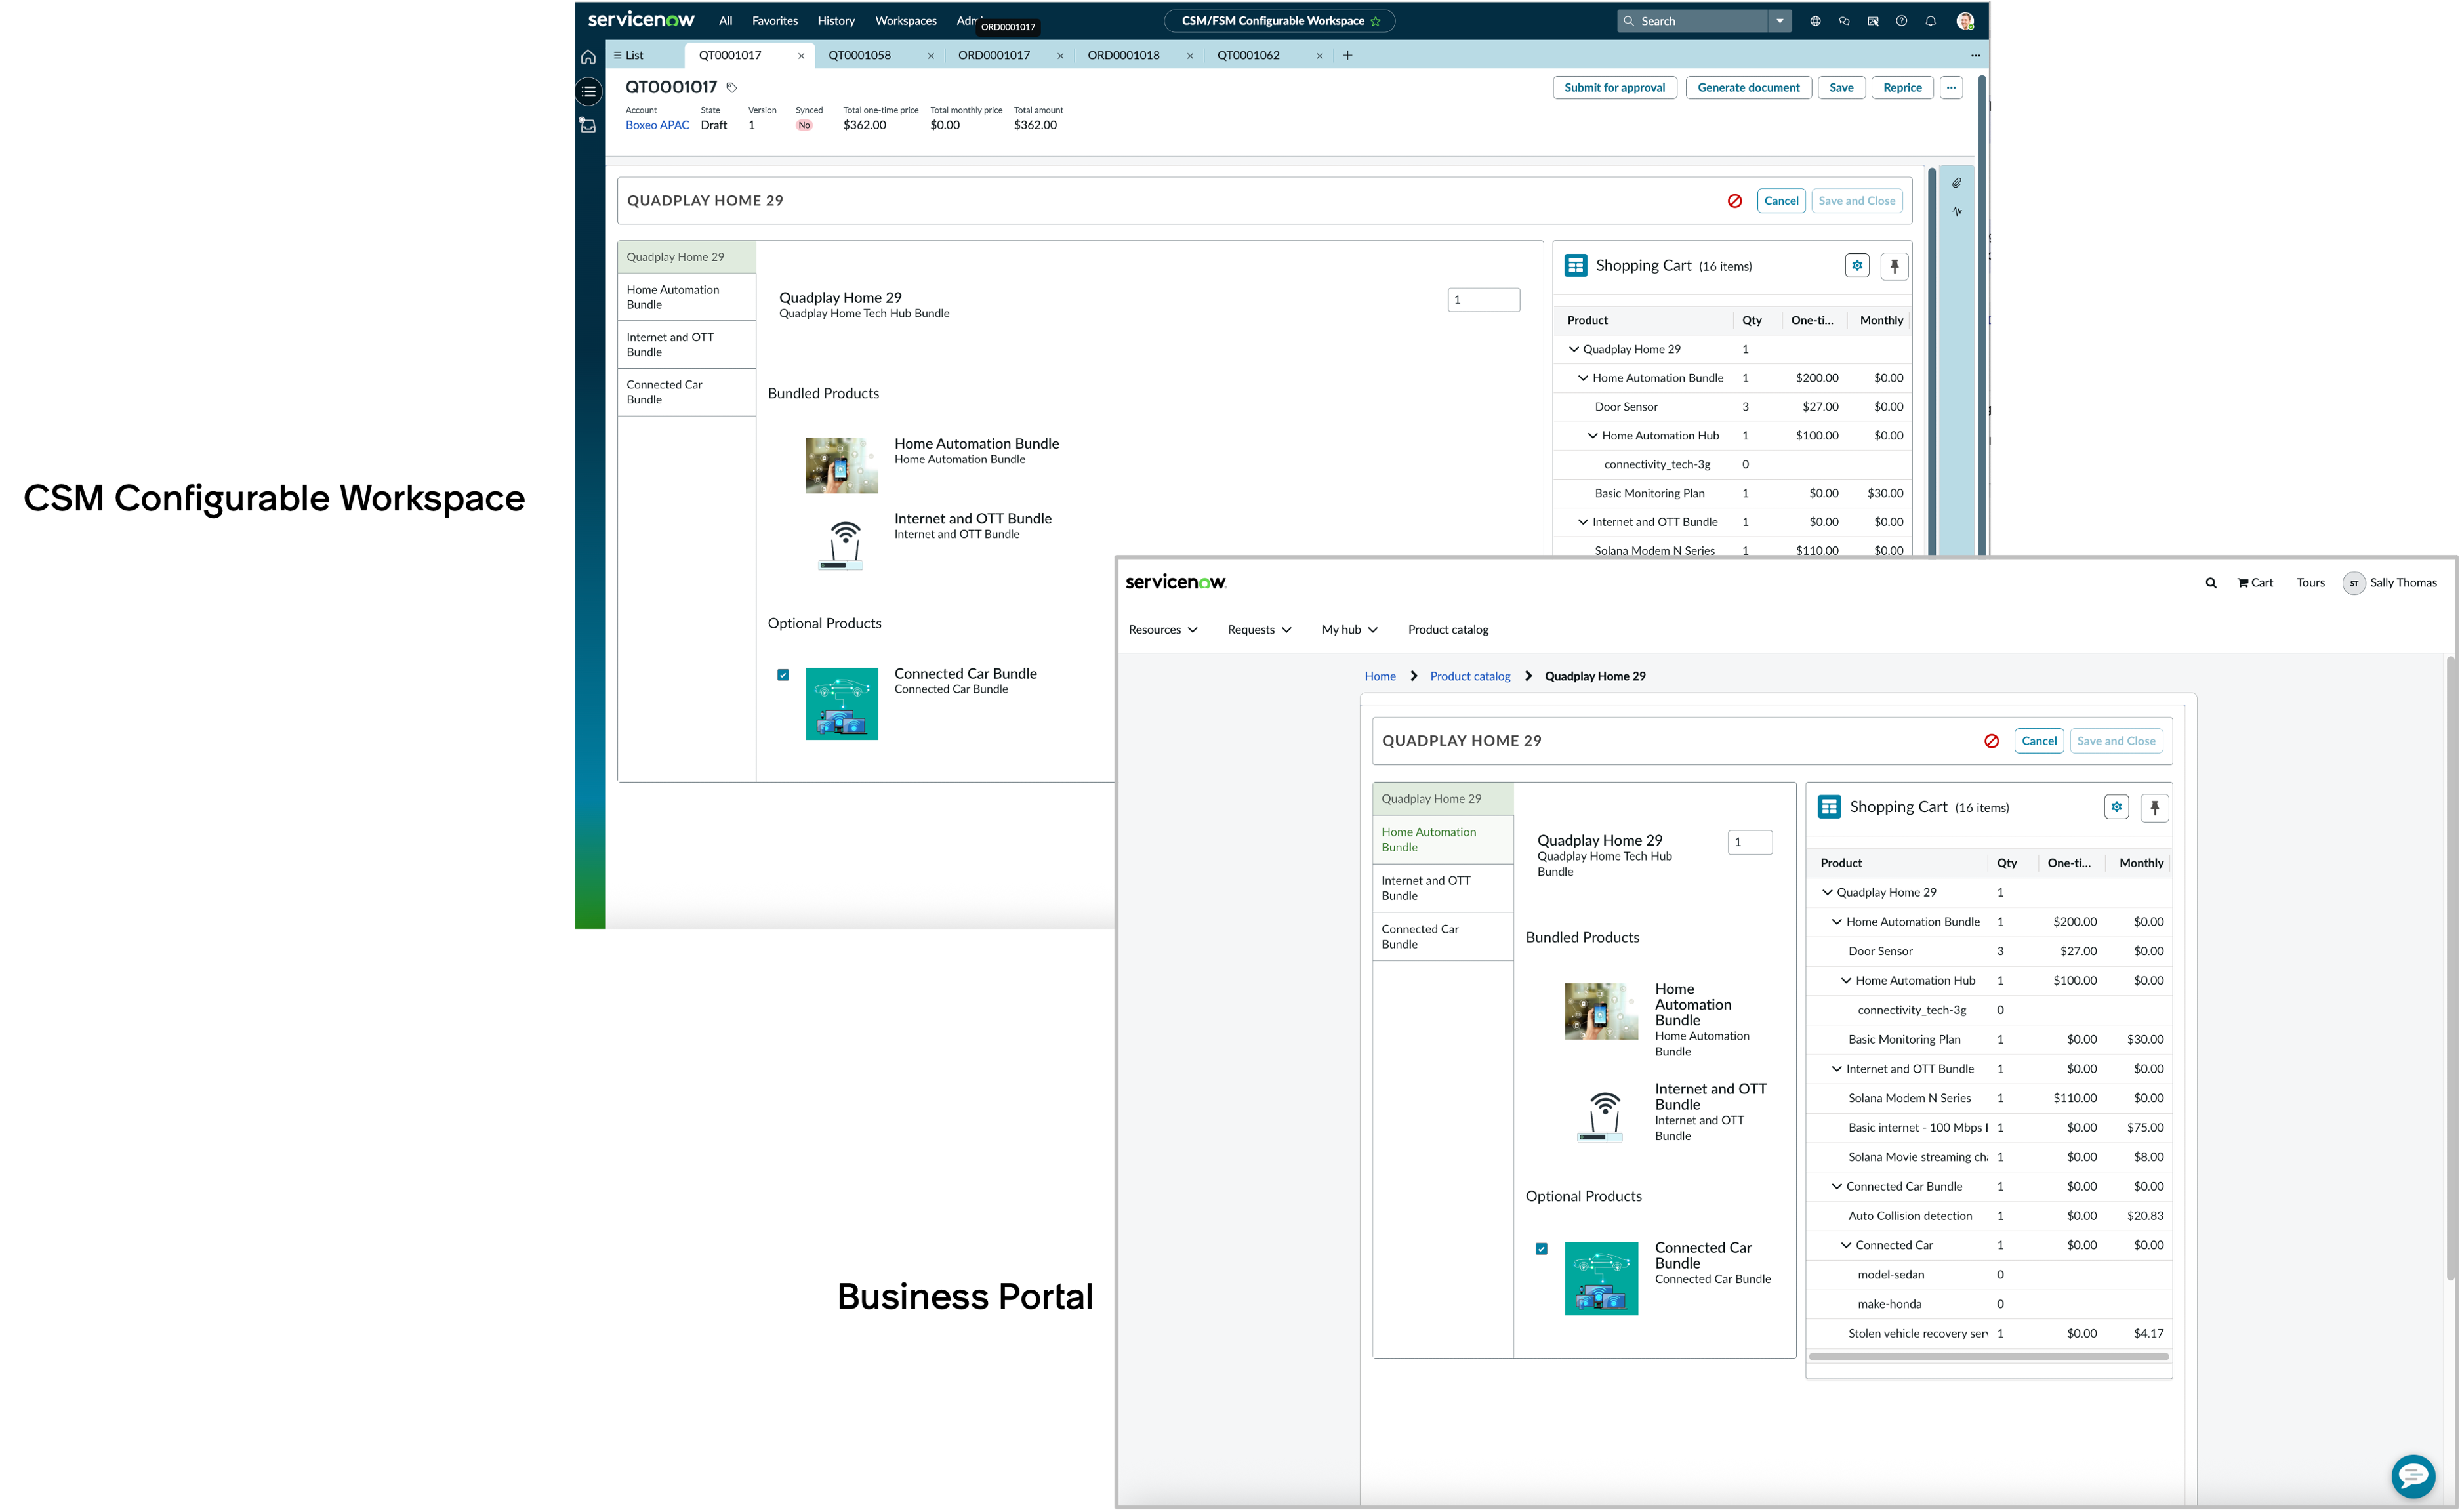Click Cancel in workspace configurator
This screenshot has width=2460, height=1512.
(x=1781, y=201)
